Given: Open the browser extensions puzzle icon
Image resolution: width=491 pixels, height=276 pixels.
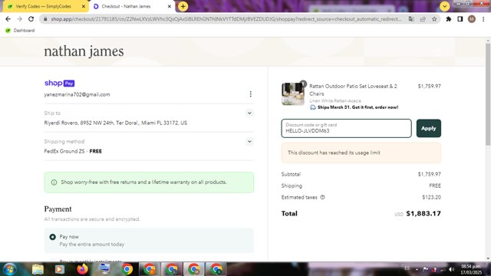Looking at the screenshot, I should pos(448,19).
